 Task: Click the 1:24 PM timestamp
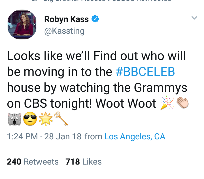click(22, 137)
